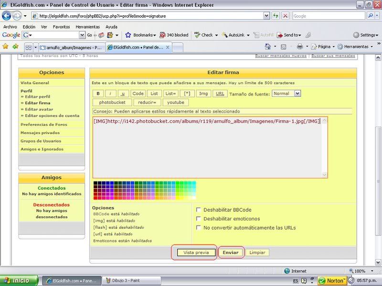Viewport: 382px width, 286px height.
Task: Open the Quick Tabs grid icon
Action: pos(29,47)
